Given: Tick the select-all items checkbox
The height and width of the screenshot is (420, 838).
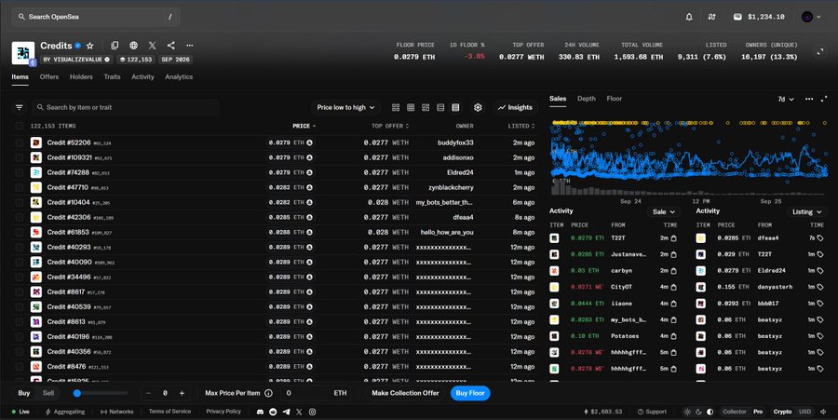Looking at the screenshot, I should coord(20,126).
